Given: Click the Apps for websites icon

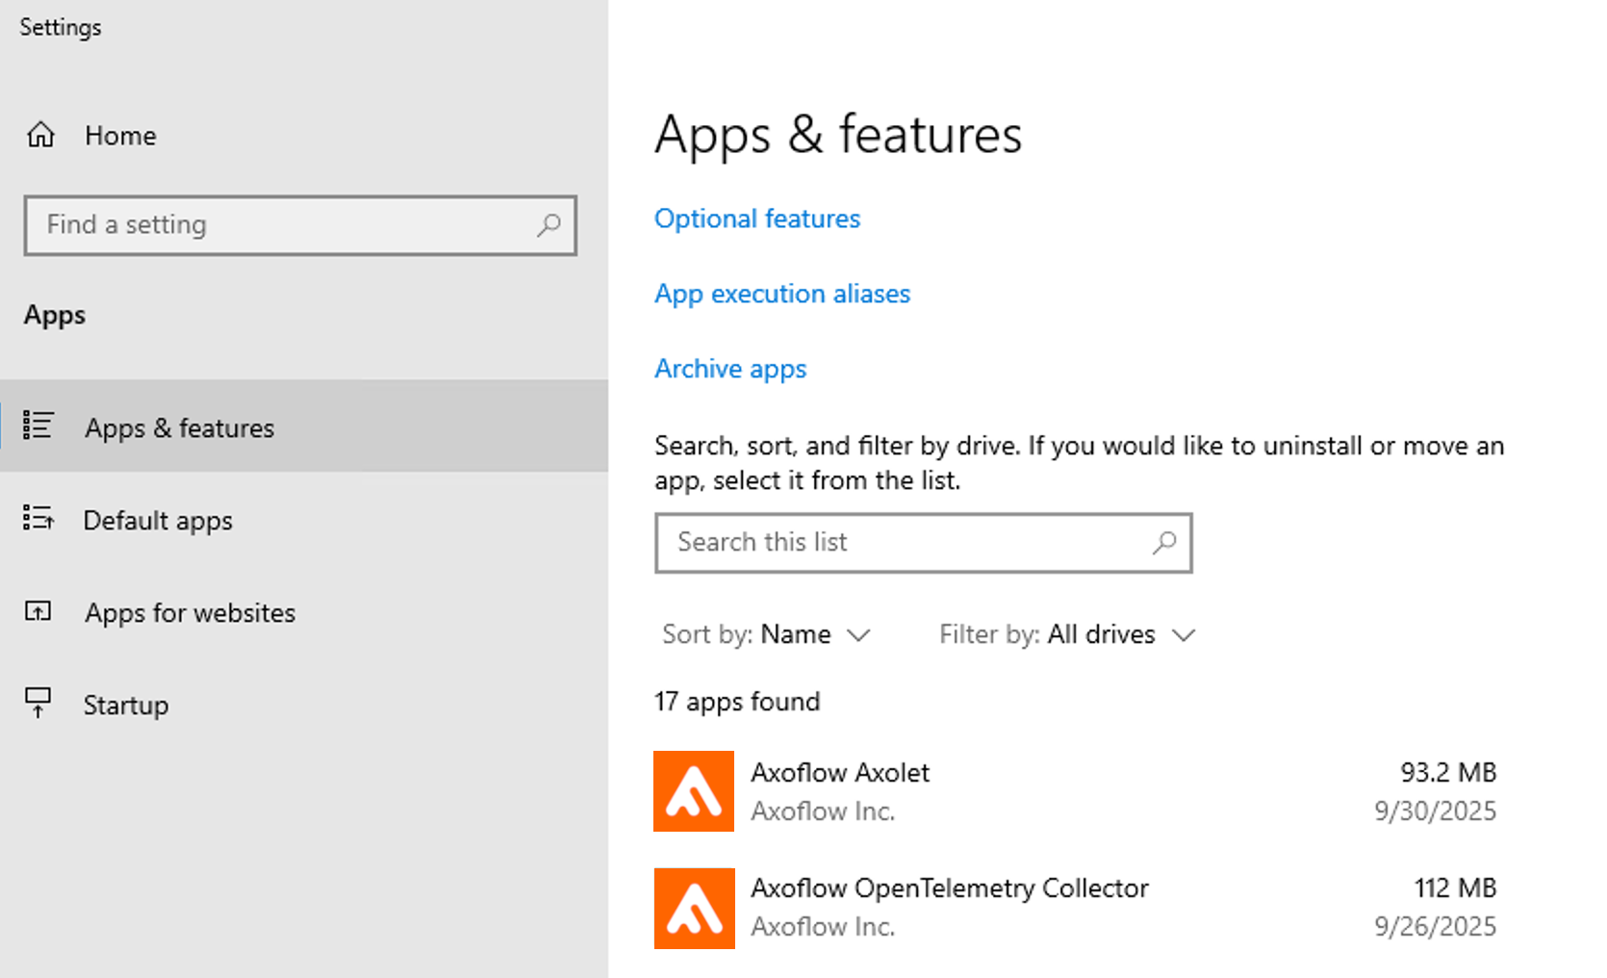Looking at the screenshot, I should click(38, 611).
